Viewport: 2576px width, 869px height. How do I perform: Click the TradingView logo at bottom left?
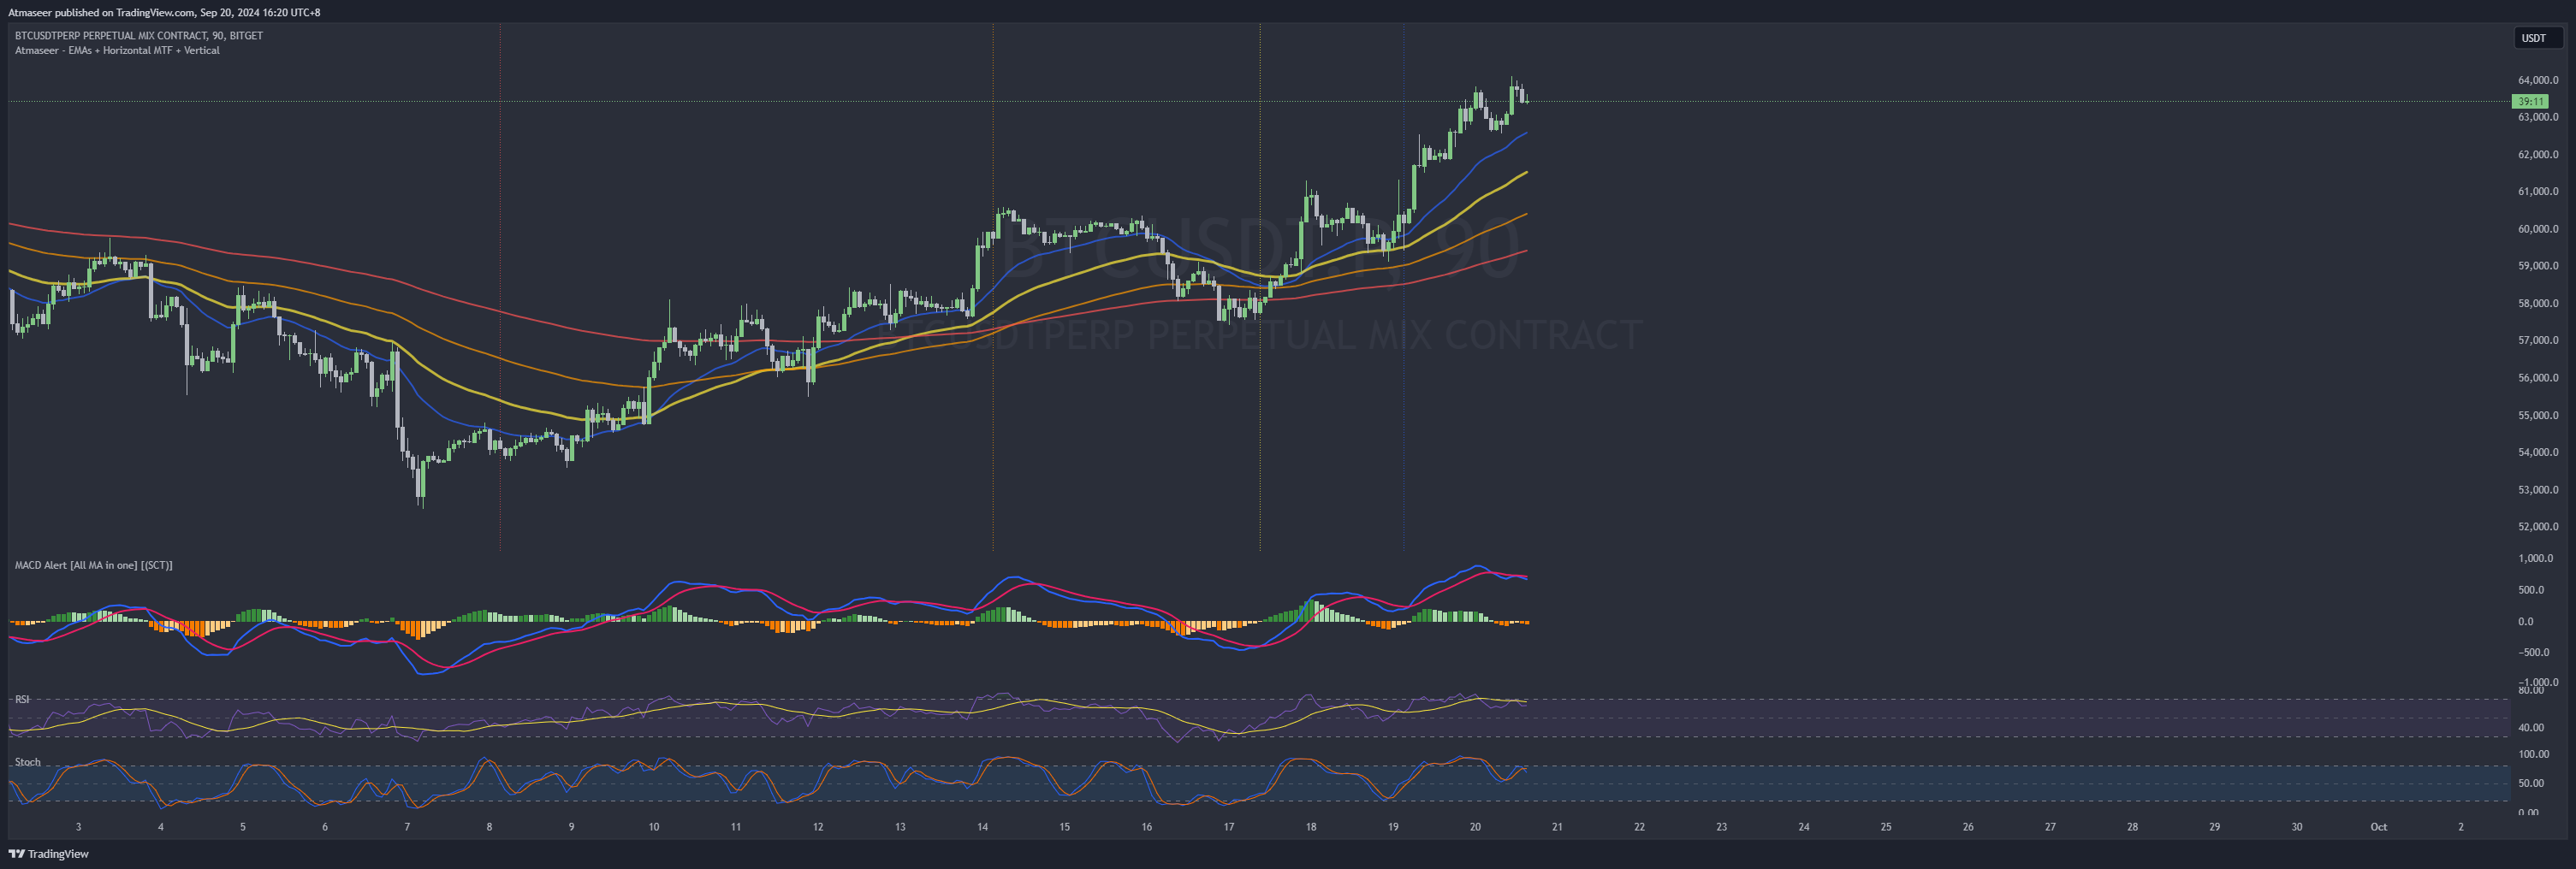pyautogui.click(x=48, y=854)
